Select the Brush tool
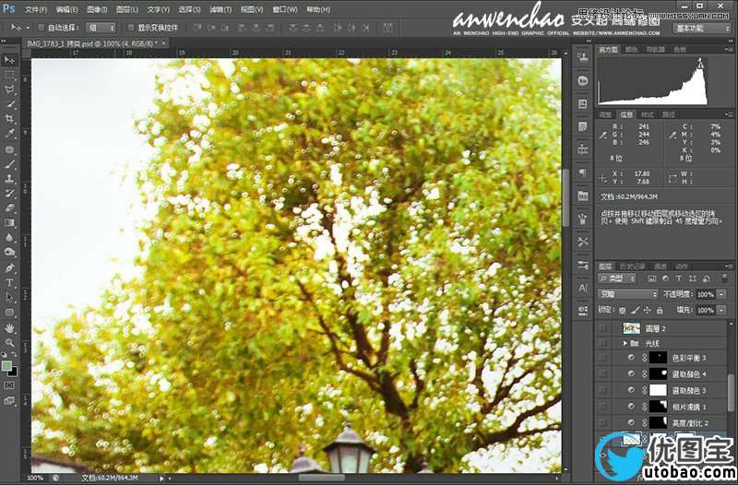This screenshot has width=738, height=485. click(9, 164)
